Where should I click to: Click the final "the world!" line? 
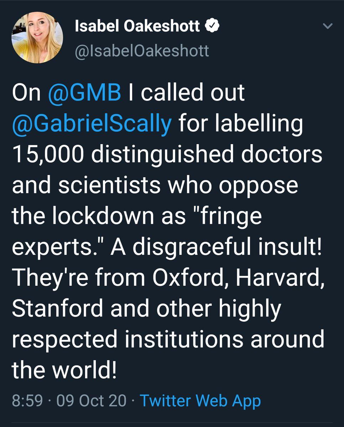point(64,371)
